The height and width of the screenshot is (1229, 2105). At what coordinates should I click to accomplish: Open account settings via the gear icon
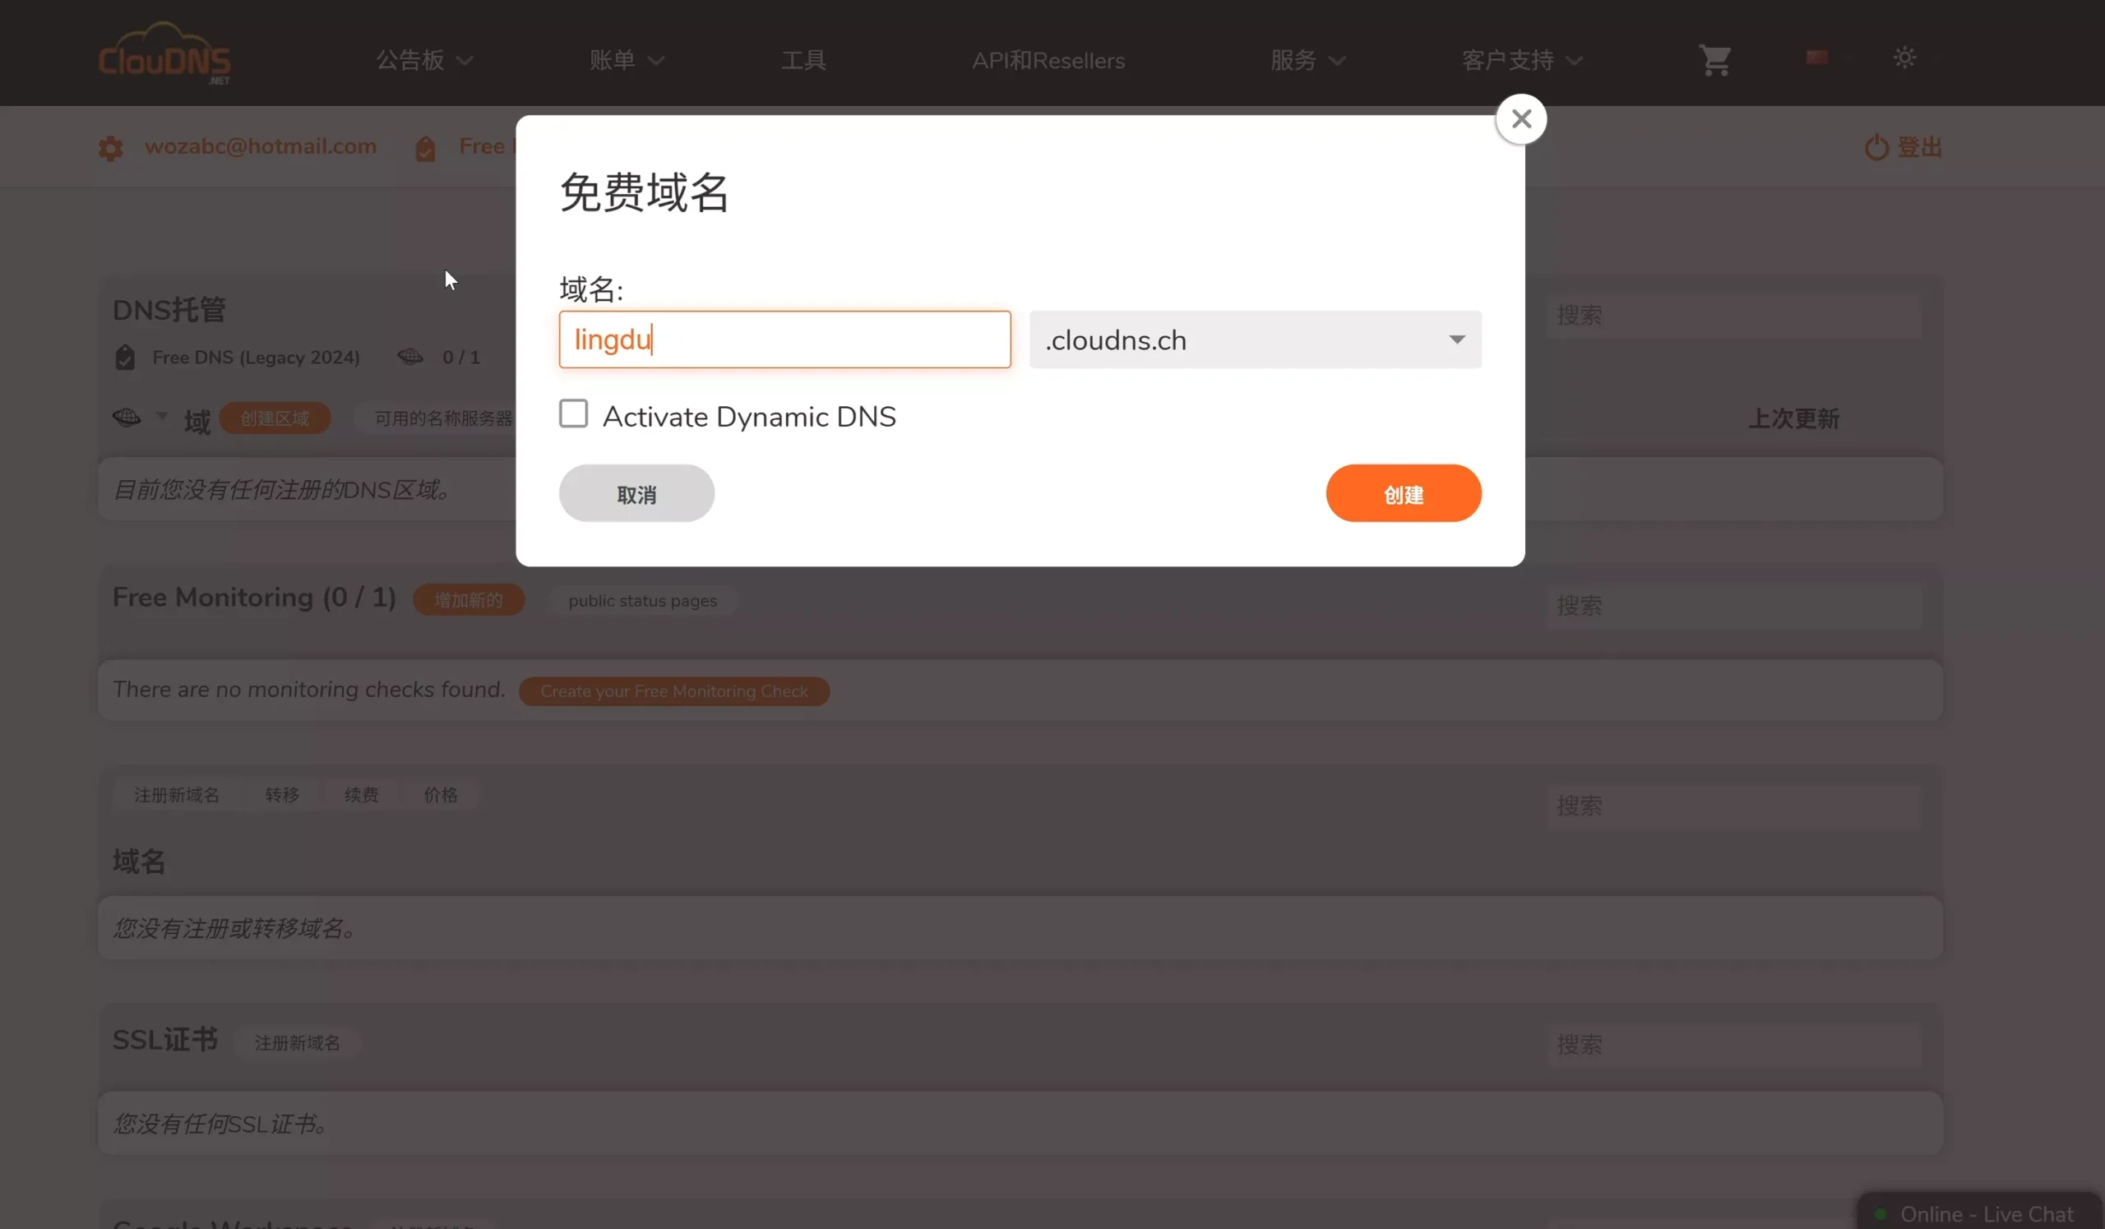[109, 147]
